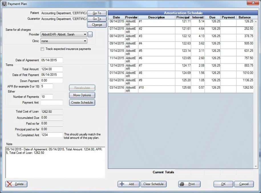Click the Payment Plan window icon
This screenshot has width=261, height=193.
click(4, 4)
